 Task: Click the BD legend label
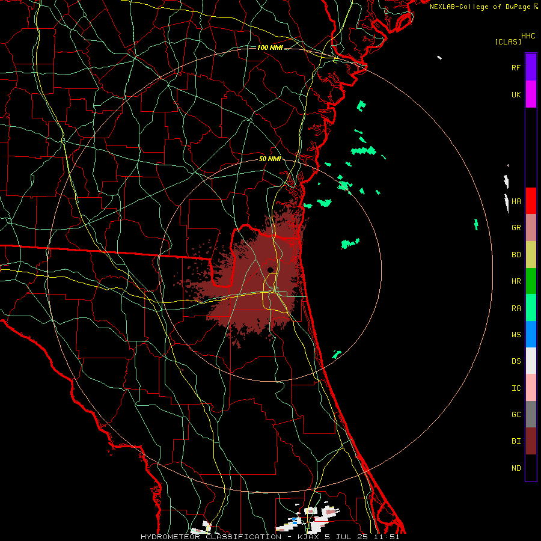pos(516,255)
